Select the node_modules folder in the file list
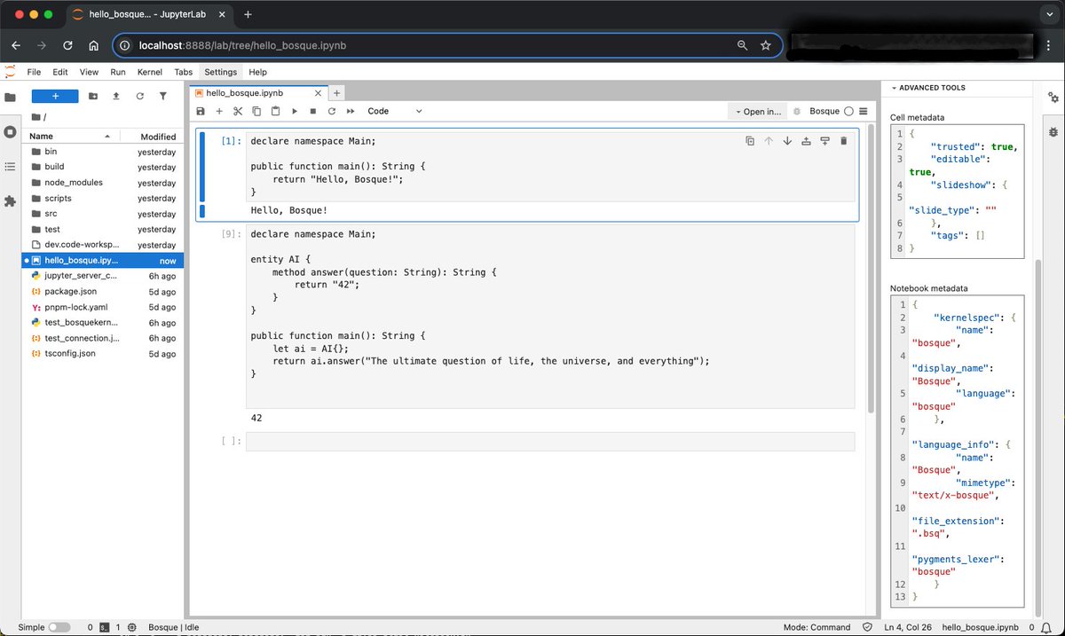 pyautogui.click(x=103, y=183)
